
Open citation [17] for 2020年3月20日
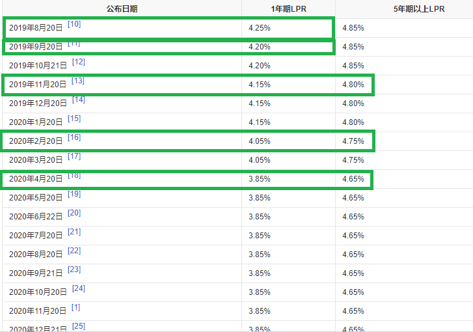pyautogui.click(x=74, y=156)
